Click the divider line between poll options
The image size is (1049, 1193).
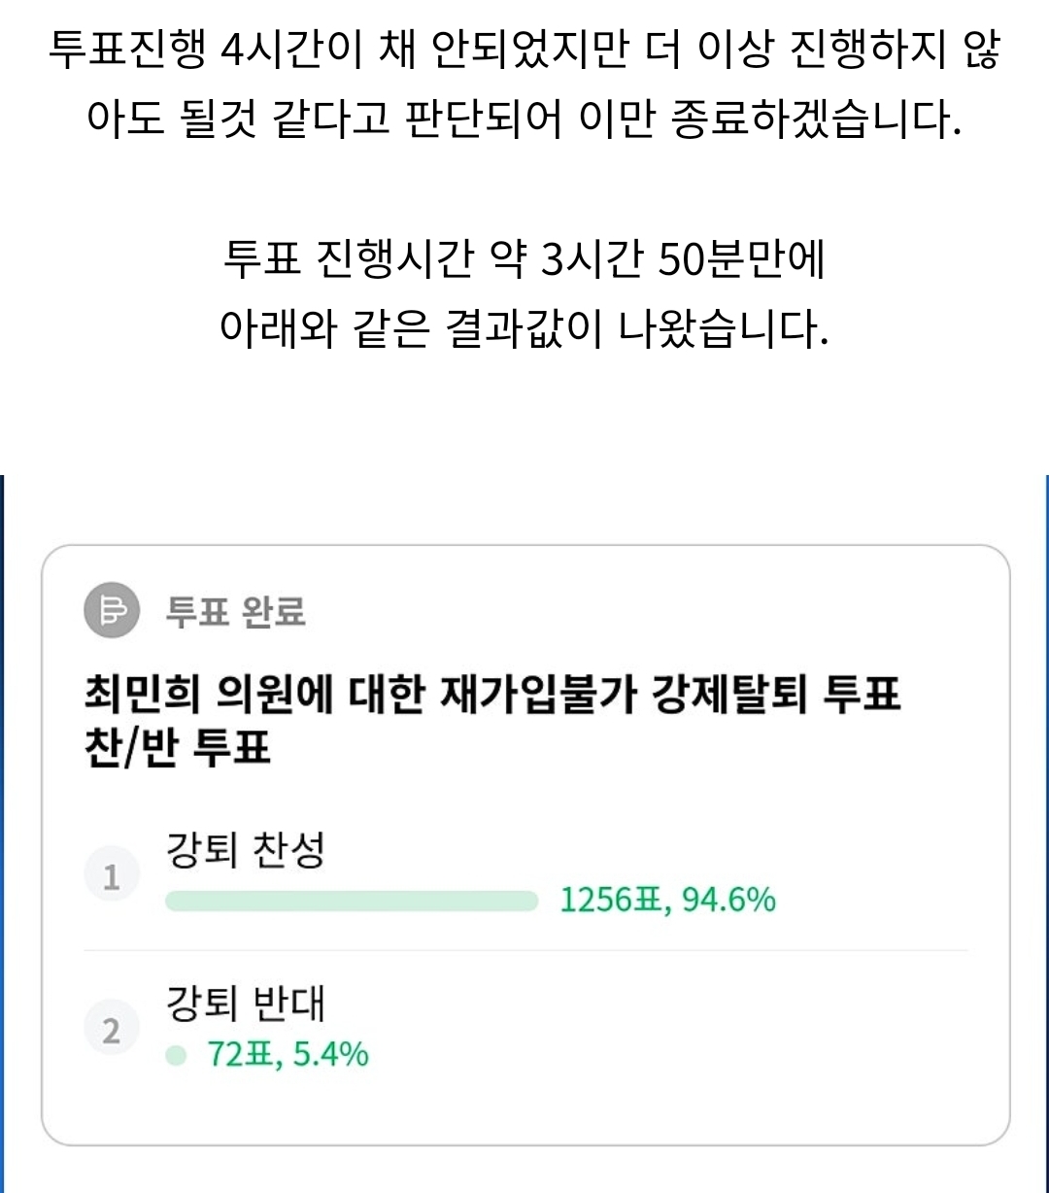click(524, 950)
